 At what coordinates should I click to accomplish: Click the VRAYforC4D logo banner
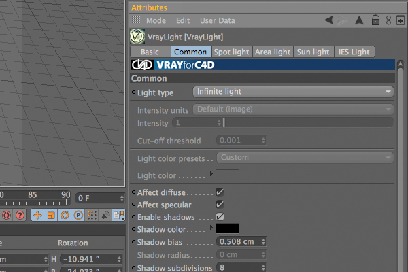pos(262,65)
